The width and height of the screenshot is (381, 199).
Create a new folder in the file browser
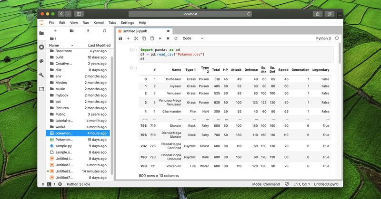[x=72, y=31]
